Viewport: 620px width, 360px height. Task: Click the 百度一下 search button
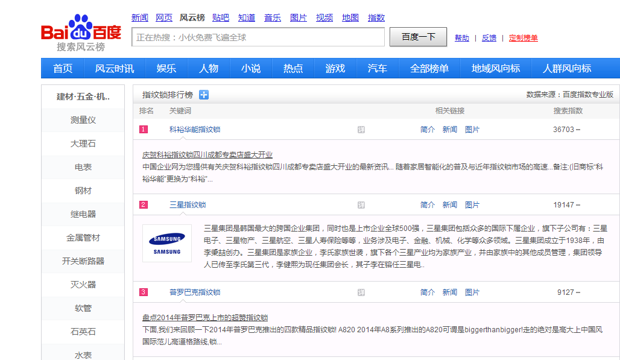[x=418, y=37]
